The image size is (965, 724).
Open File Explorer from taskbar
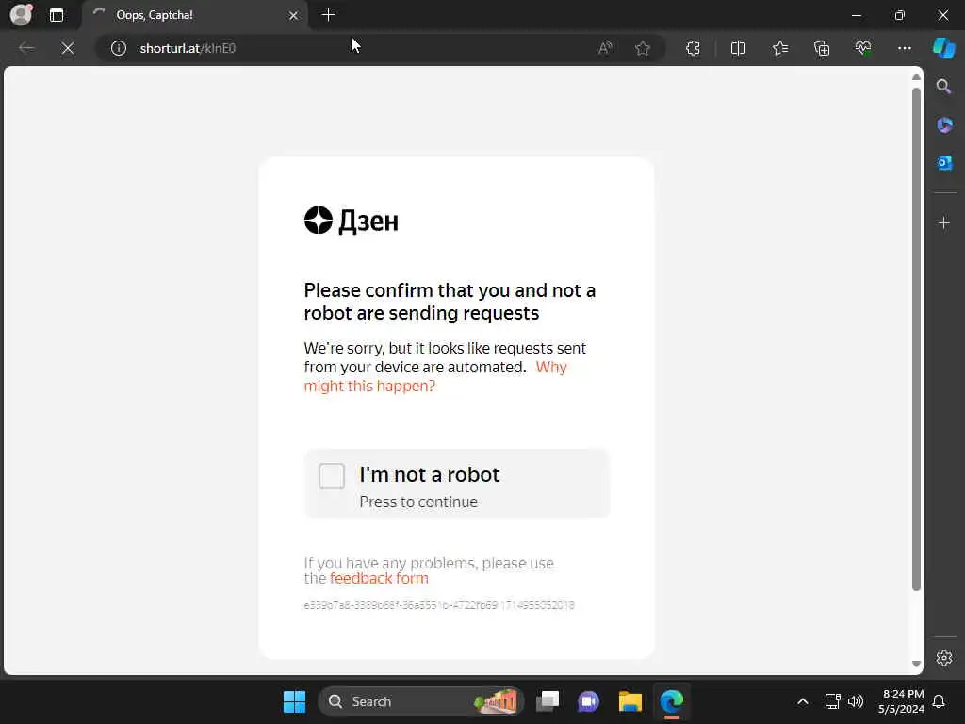coord(630,701)
